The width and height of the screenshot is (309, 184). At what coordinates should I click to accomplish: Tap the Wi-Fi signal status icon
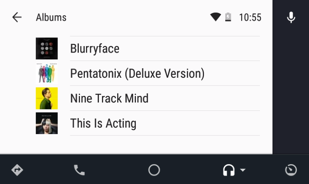pyautogui.click(x=216, y=17)
